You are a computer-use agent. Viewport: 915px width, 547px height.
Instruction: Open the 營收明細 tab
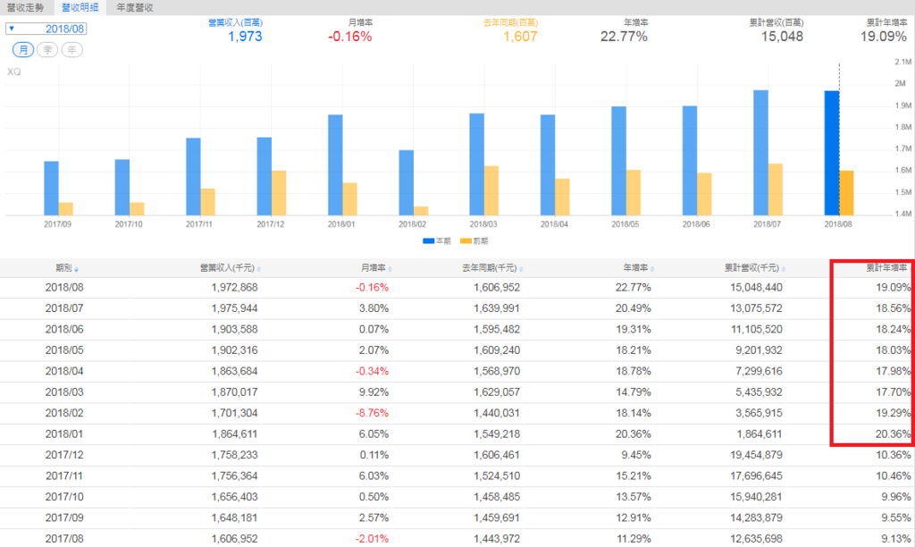point(80,7)
